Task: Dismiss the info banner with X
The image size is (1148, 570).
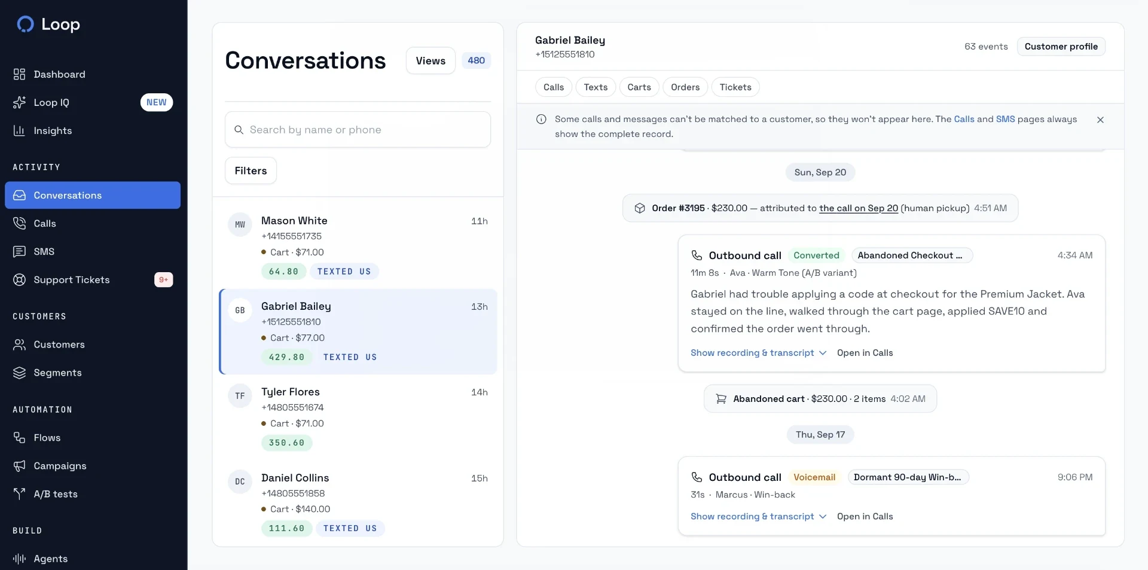Action: (1100, 120)
